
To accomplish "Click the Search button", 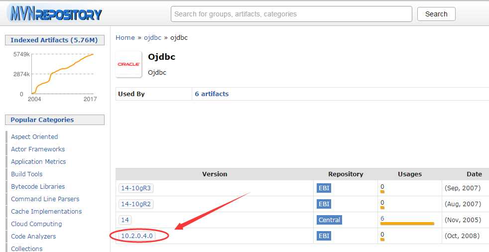I will pyautogui.click(x=436, y=14).
